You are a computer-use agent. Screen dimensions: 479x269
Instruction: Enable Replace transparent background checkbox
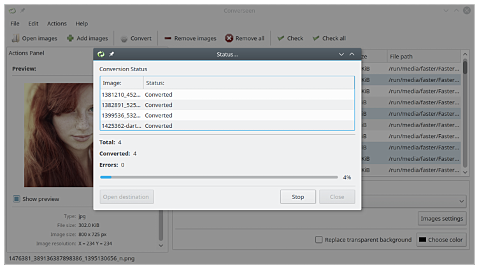(x=319, y=240)
